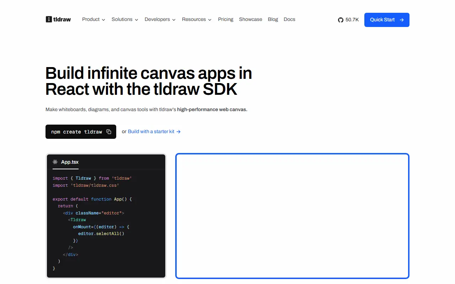The width and height of the screenshot is (455, 284).
Task: Click inside the blank tldraw canvas preview
Action: pos(292,216)
